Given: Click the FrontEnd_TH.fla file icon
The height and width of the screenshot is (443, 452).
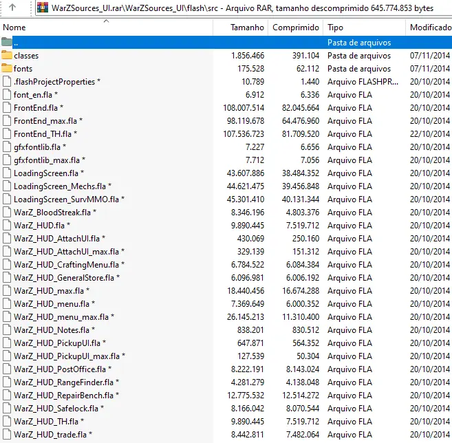Looking at the screenshot, I should point(7,133).
